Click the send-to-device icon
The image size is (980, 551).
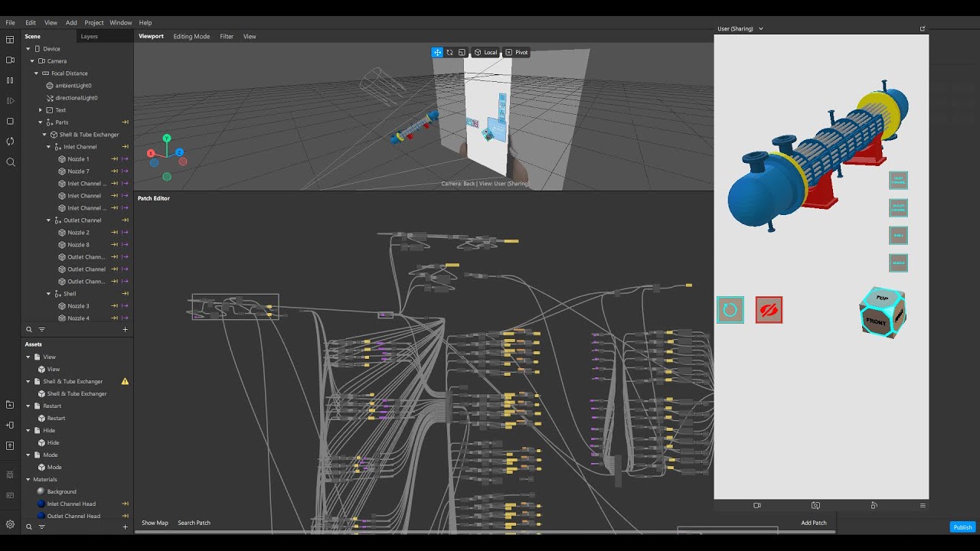pyautogui.click(x=10, y=425)
